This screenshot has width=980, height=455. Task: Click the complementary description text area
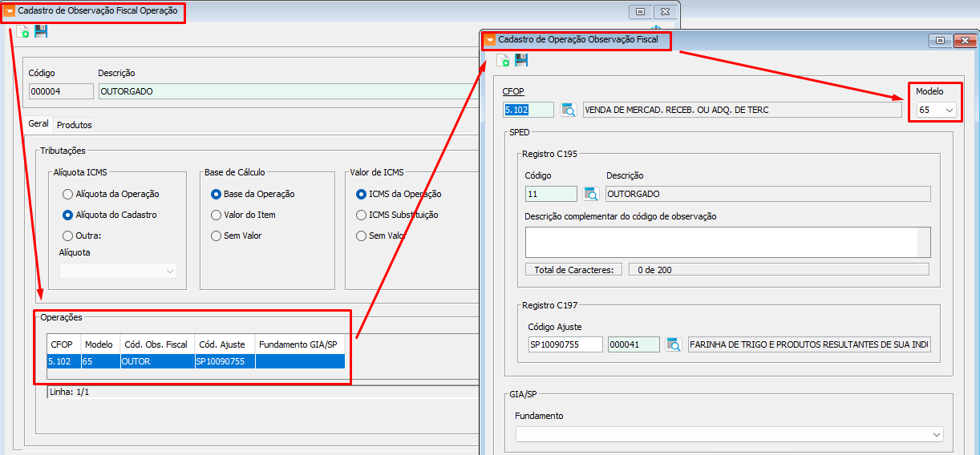(x=722, y=241)
